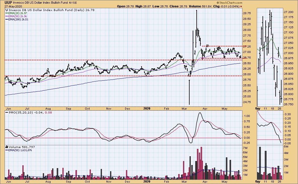
Task: Click the High 26.87 value
Action: [x=143, y=6]
